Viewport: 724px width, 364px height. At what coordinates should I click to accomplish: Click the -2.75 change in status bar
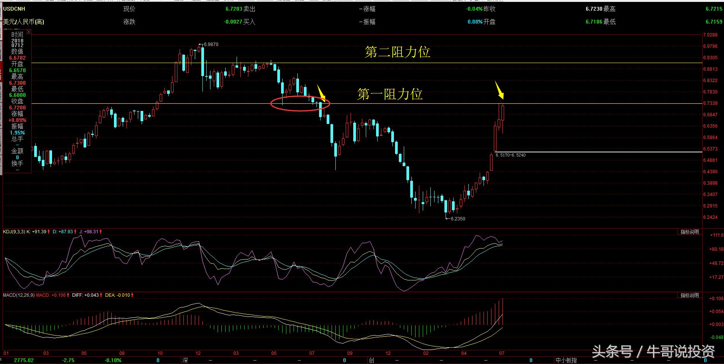[68, 360]
